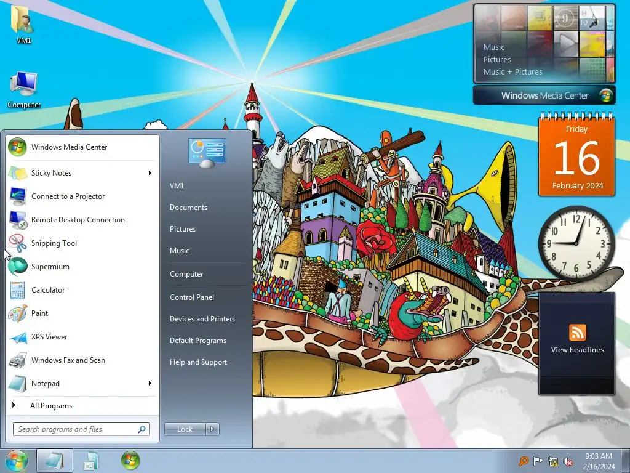Click View headlines in feed gadget
Viewport: 630px width, 473px height.
click(x=577, y=350)
